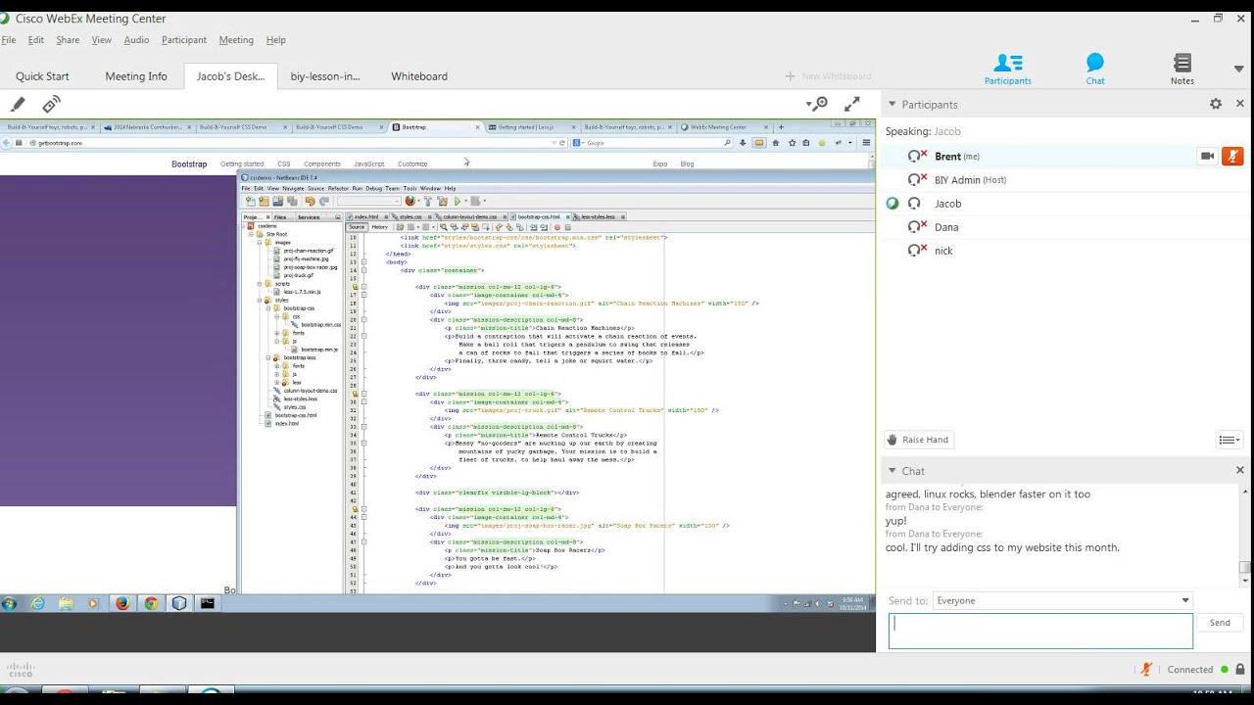This screenshot has width=1254, height=705.
Task: Open the WebEx Share menu
Action: pos(68,40)
